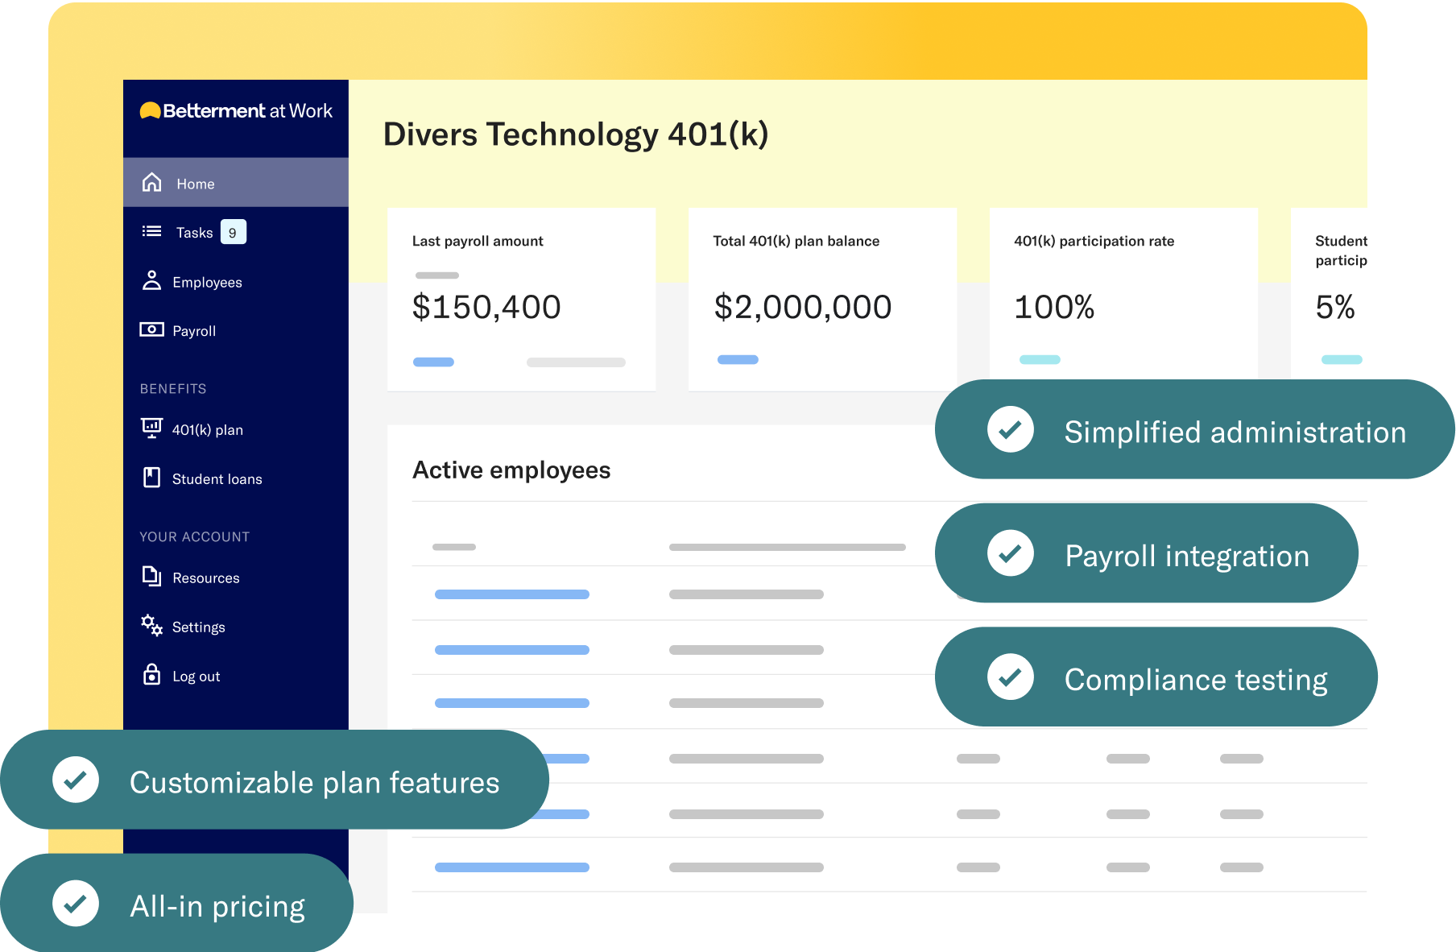This screenshot has height=952, width=1456.
Task: Click the 100% participation rate value
Action: (x=1054, y=307)
